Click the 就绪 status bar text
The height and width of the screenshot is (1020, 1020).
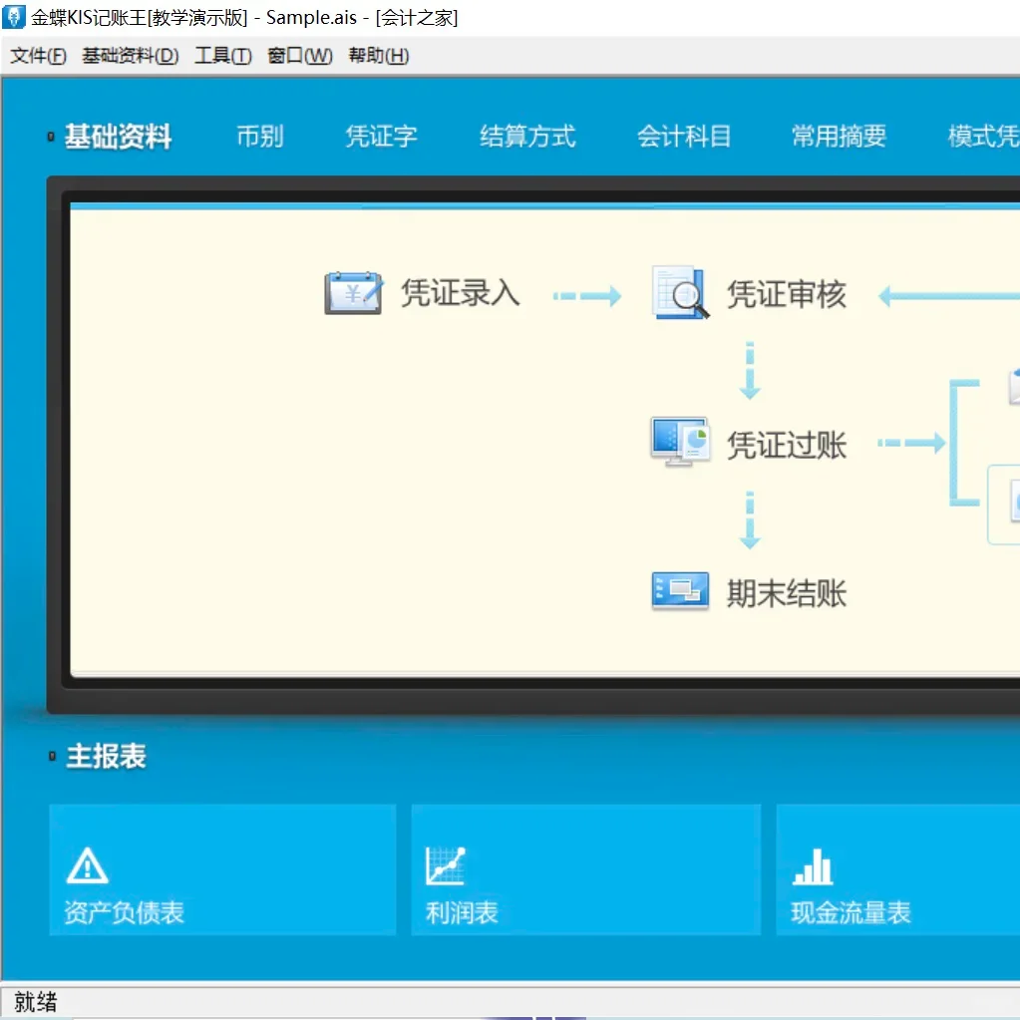click(36, 1002)
